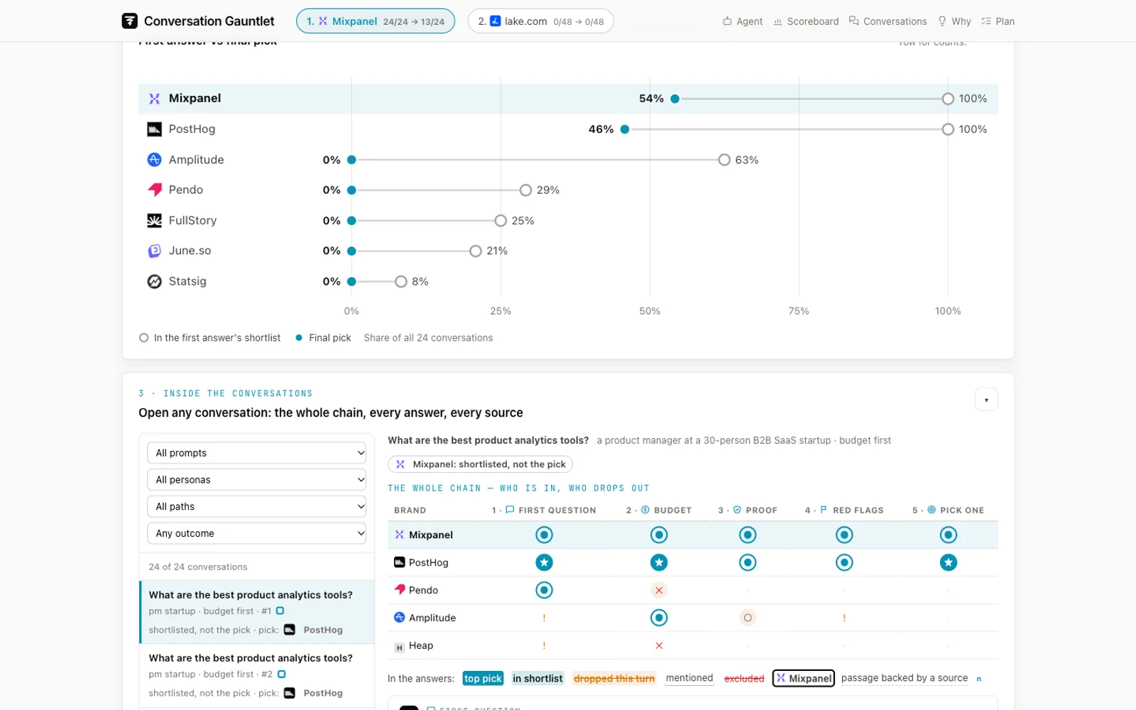1136x710 pixels.
Task: Select budget first #1 conversation
Action: click(x=257, y=612)
